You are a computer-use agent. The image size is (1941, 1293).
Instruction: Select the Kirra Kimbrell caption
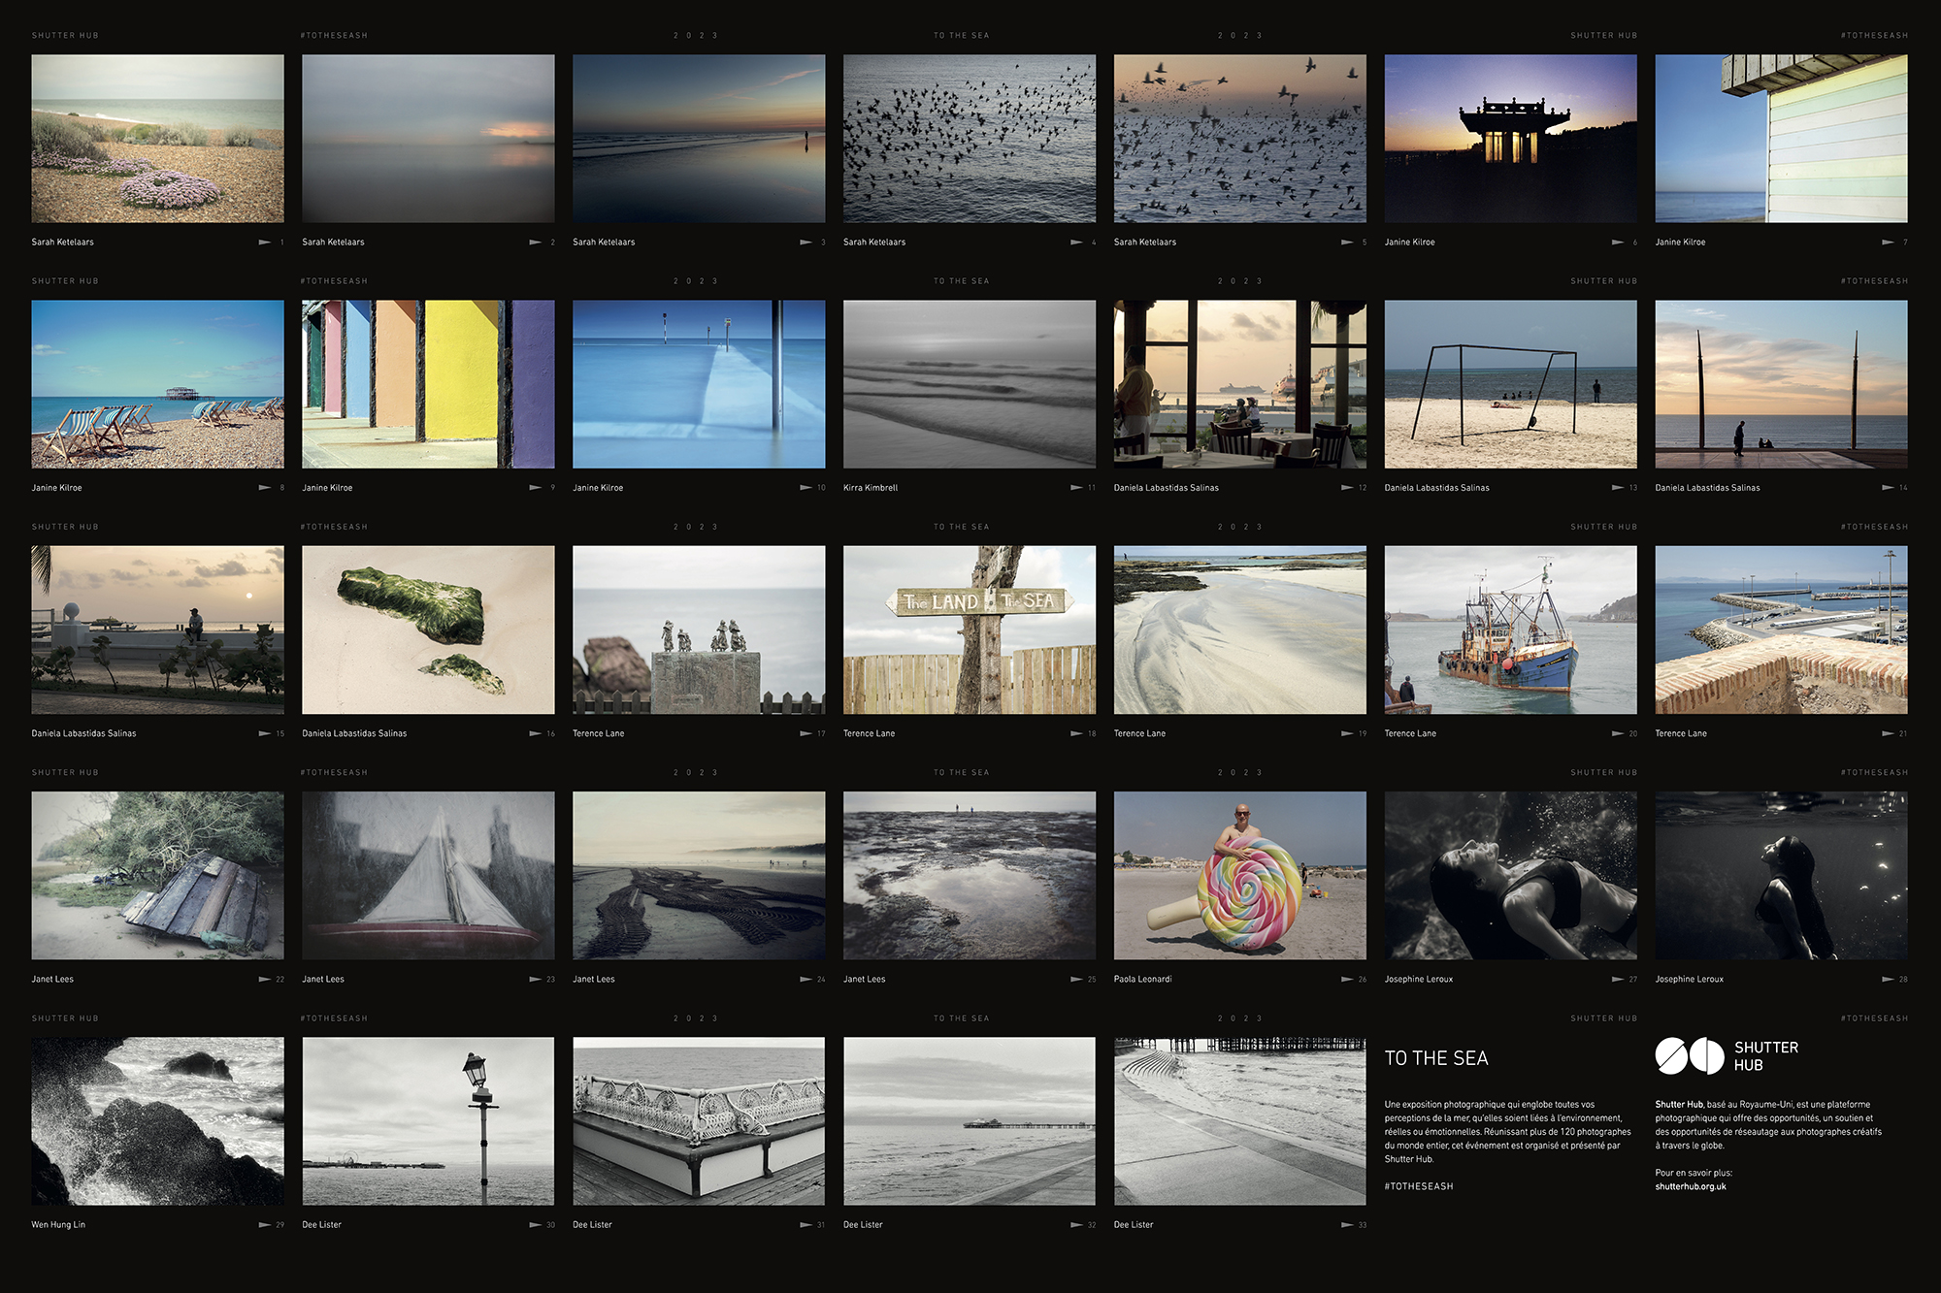(871, 488)
